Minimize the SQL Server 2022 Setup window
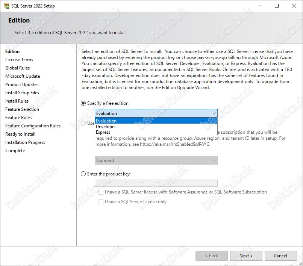 coord(260,6)
